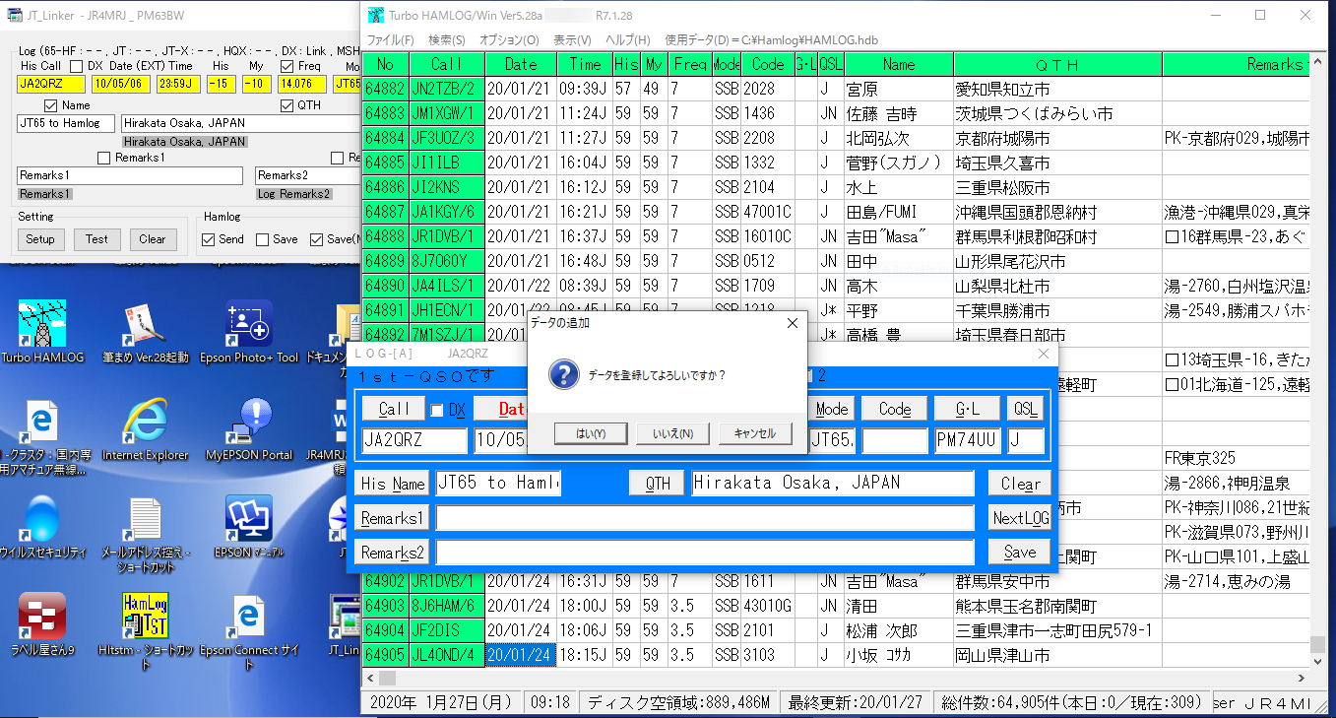Click the Code button in LOG-[A]

coord(895,409)
